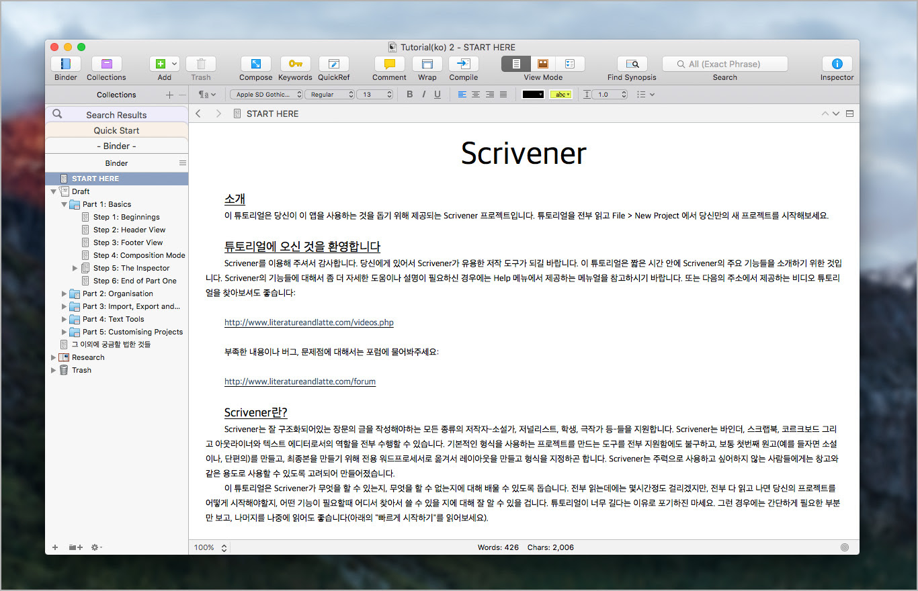Image resolution: width=918 pixels, height=591 pixels.
Task: Go to previous document with up arrow
Action: (825, 113)
